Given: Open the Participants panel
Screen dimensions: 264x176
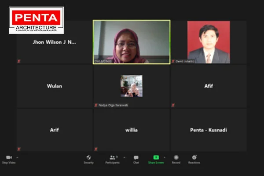Looking at the screenshot, I should (x=112, y=159).
